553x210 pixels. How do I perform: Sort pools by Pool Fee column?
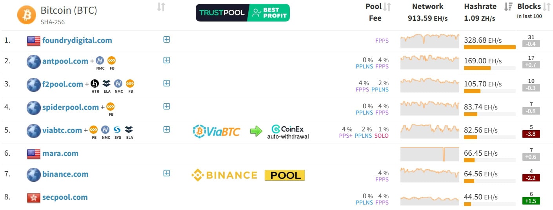click(387, 7)
